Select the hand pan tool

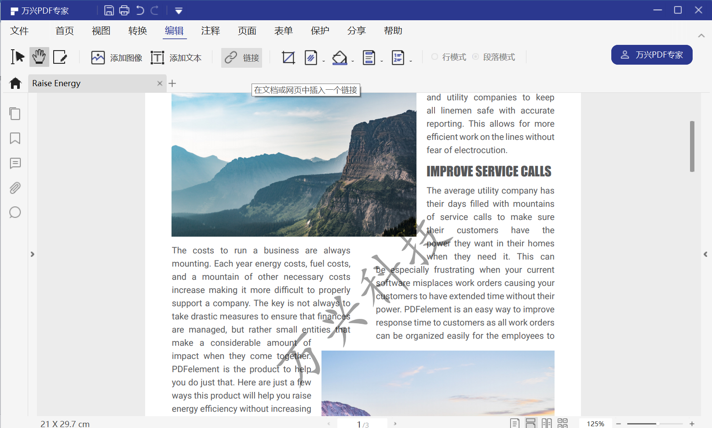39,57
